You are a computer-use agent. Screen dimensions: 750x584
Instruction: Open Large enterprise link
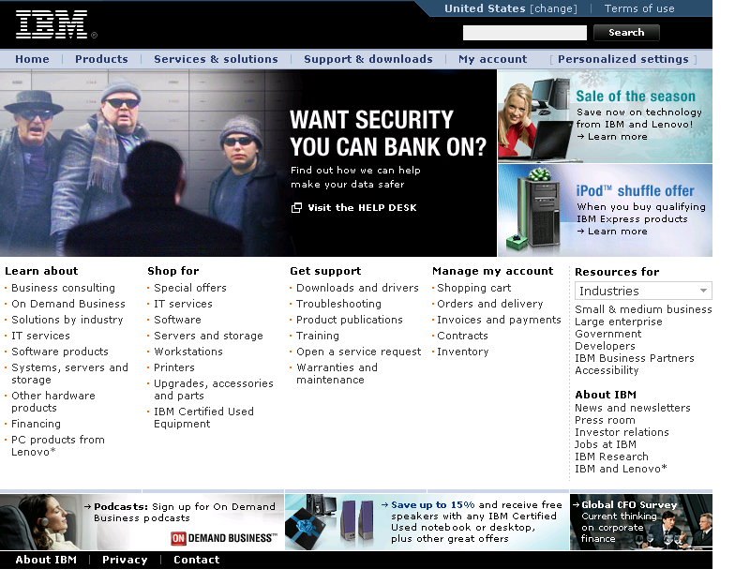[619, 322]
